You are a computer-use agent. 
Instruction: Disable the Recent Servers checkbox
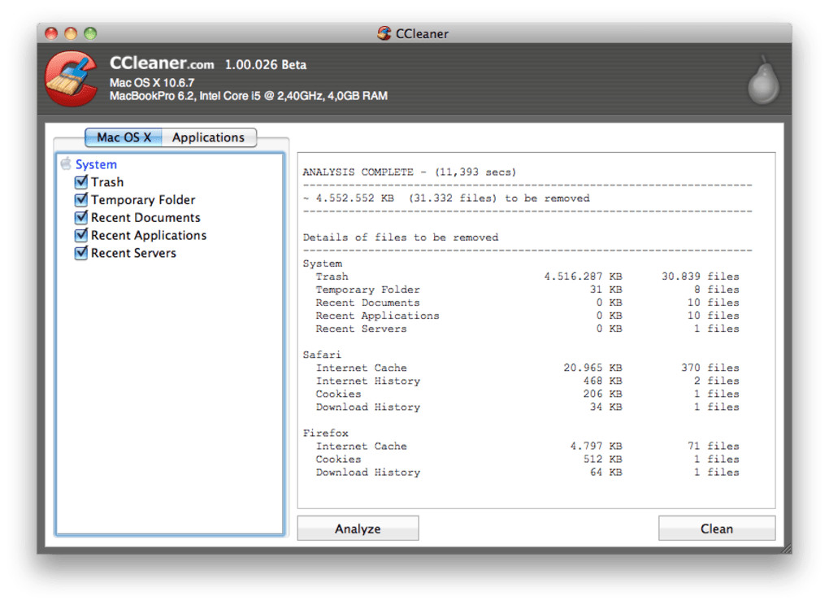pyautogui.click(x=81, y=253)
